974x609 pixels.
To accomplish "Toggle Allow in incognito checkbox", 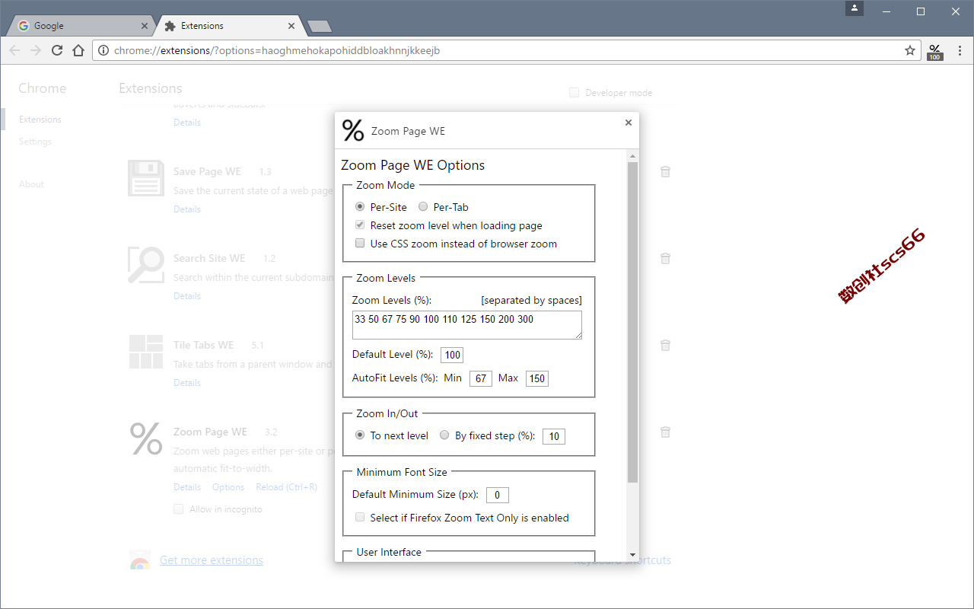I will 179,509.
